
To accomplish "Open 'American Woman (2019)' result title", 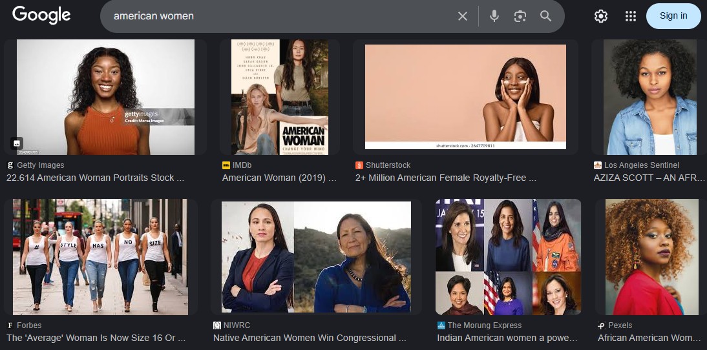I will click(279, 178).
